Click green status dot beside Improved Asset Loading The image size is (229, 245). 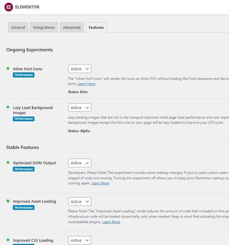pyautogui.click(x=8, y=201)
